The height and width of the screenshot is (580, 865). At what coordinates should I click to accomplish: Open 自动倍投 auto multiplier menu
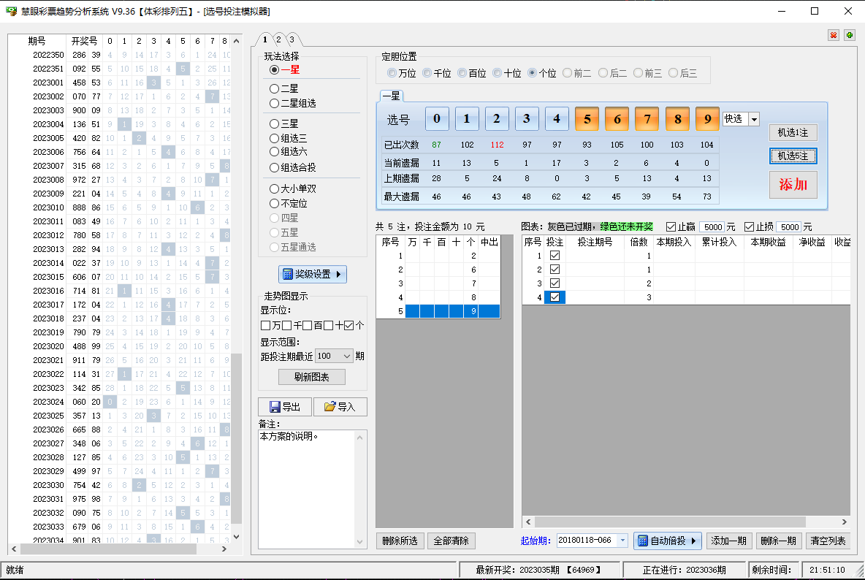(x=668, y=541)
